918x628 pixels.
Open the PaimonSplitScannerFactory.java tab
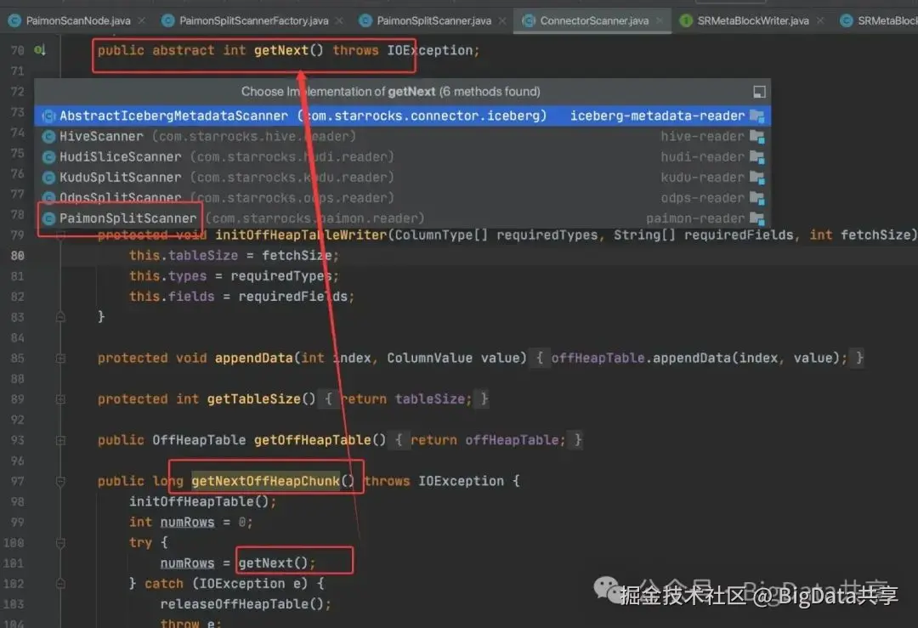coord(253,20)
